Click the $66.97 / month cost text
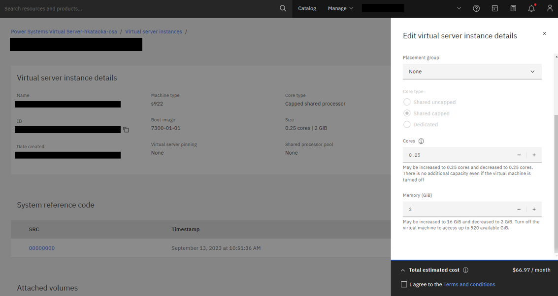 pos(531,270)
